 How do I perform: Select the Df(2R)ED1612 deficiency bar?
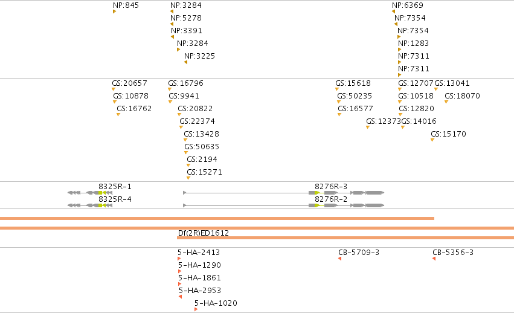click(345, 238)
